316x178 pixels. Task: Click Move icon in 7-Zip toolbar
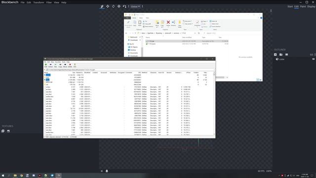65,65
